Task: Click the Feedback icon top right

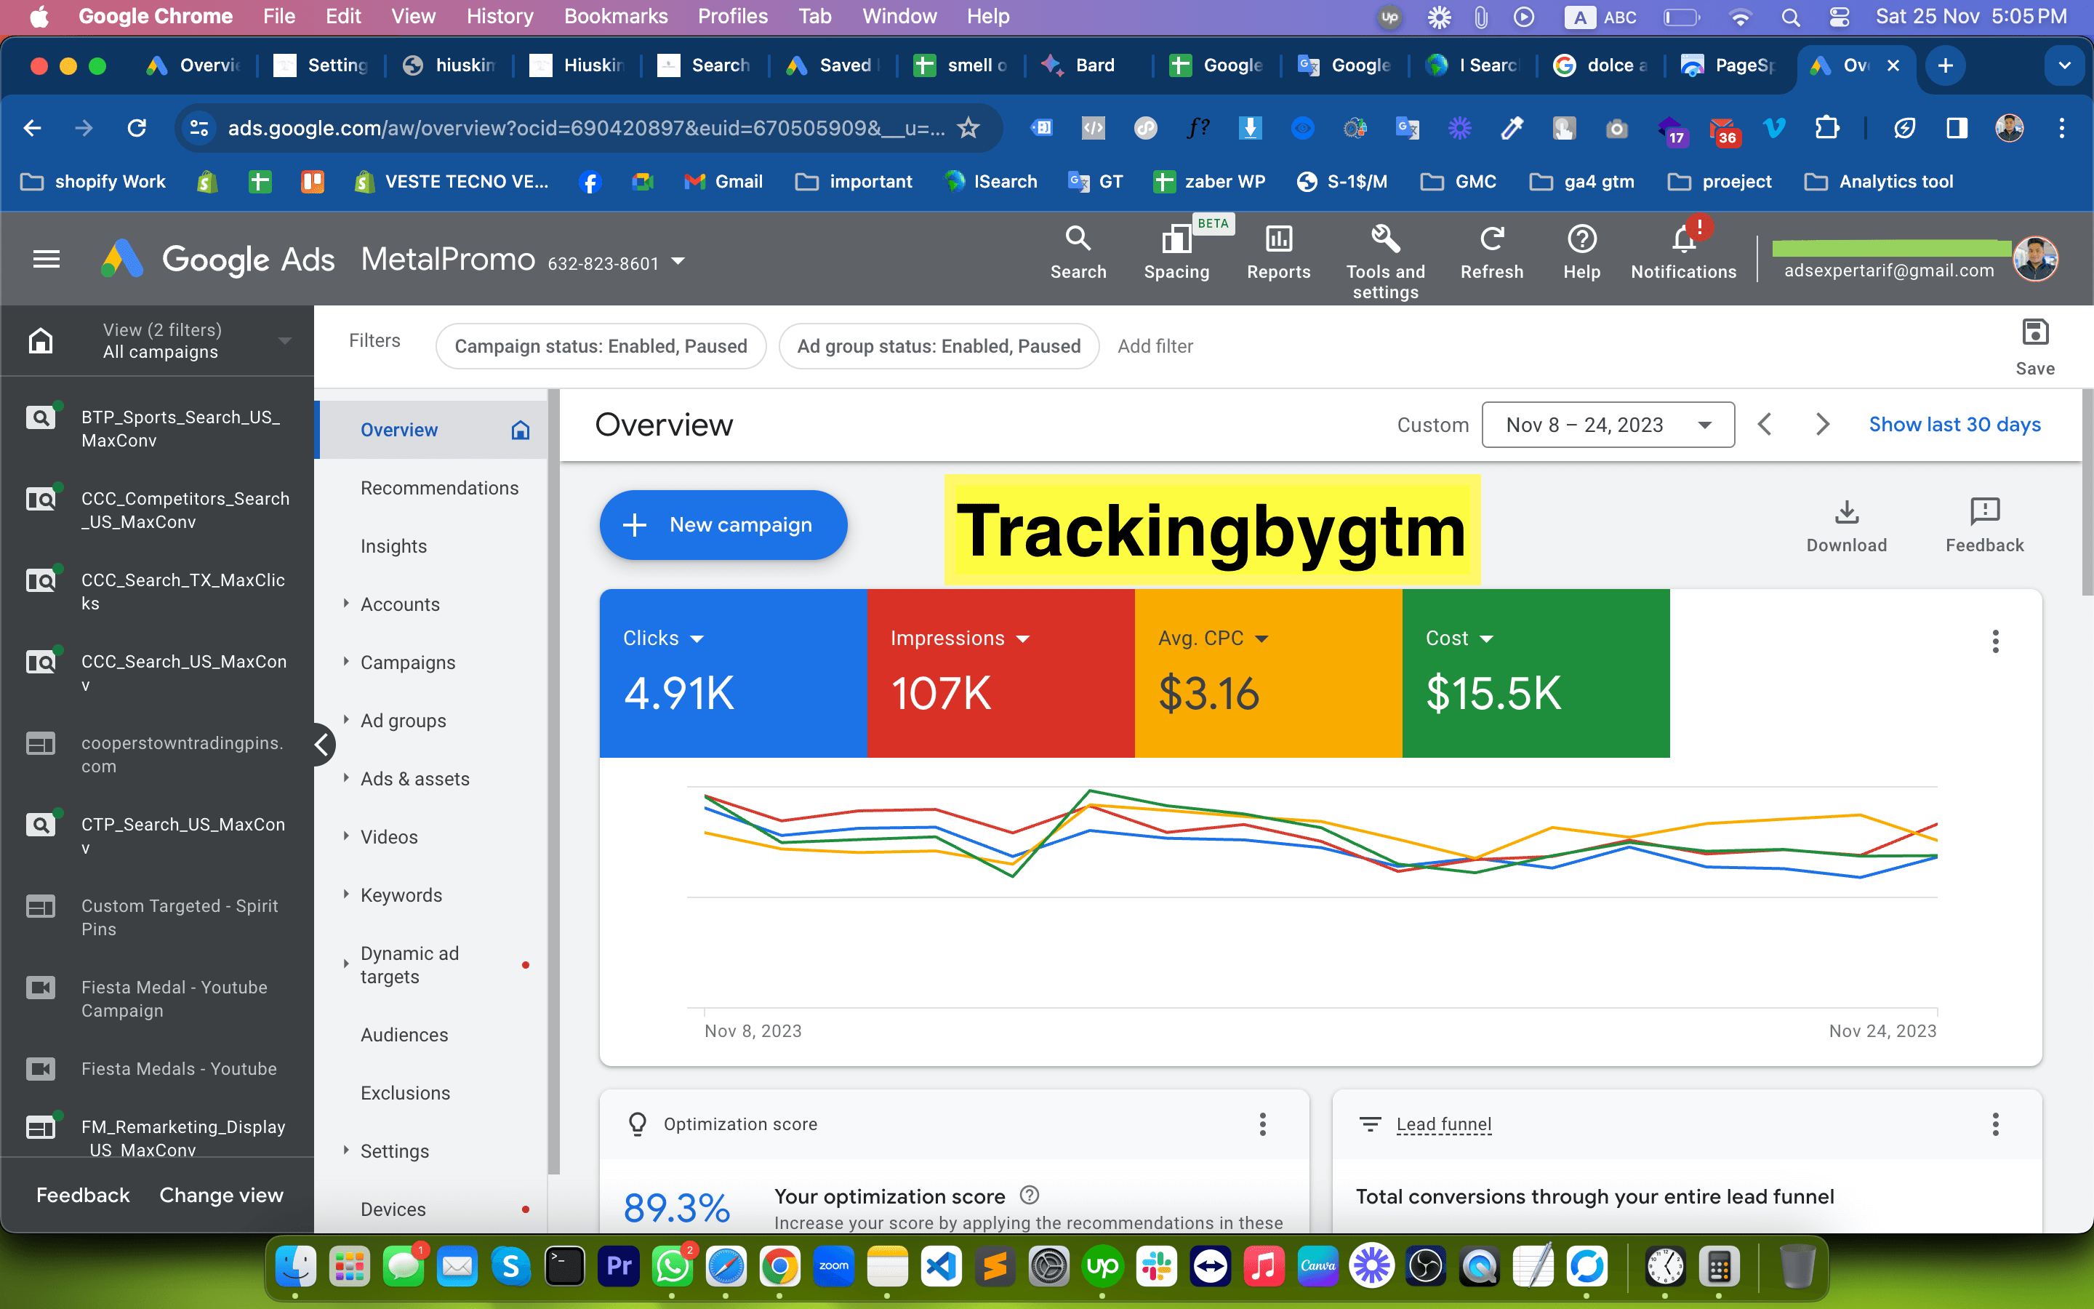Action: pos(1984,511)
